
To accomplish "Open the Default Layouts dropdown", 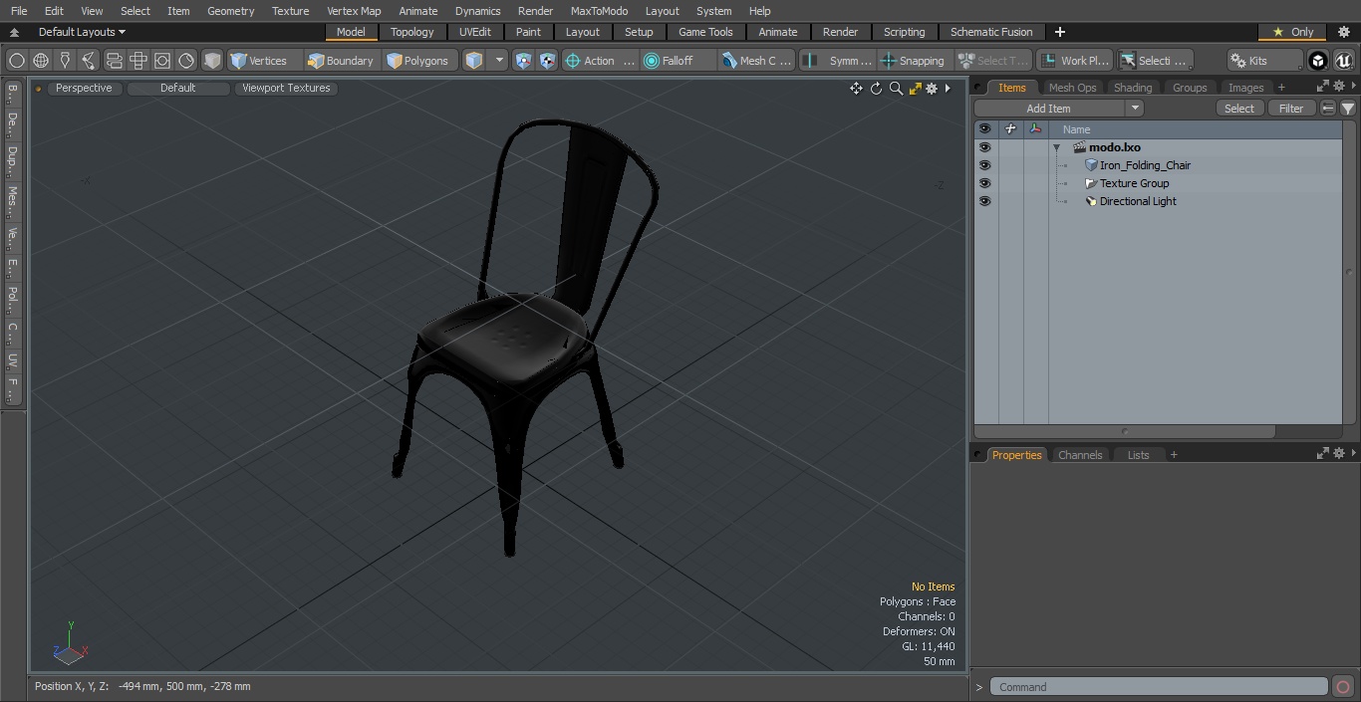I will (82, 32).
